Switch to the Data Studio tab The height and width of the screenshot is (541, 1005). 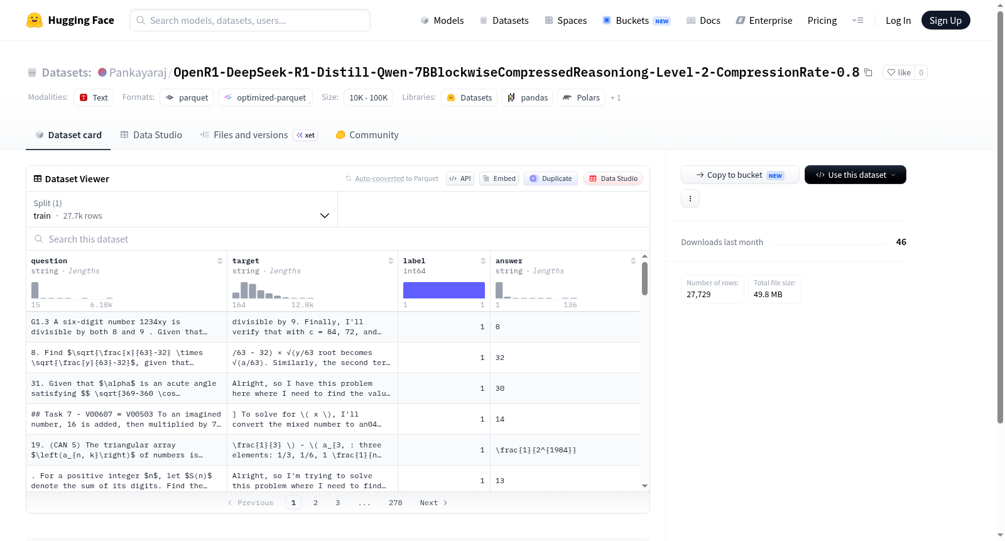coord(151,135)
